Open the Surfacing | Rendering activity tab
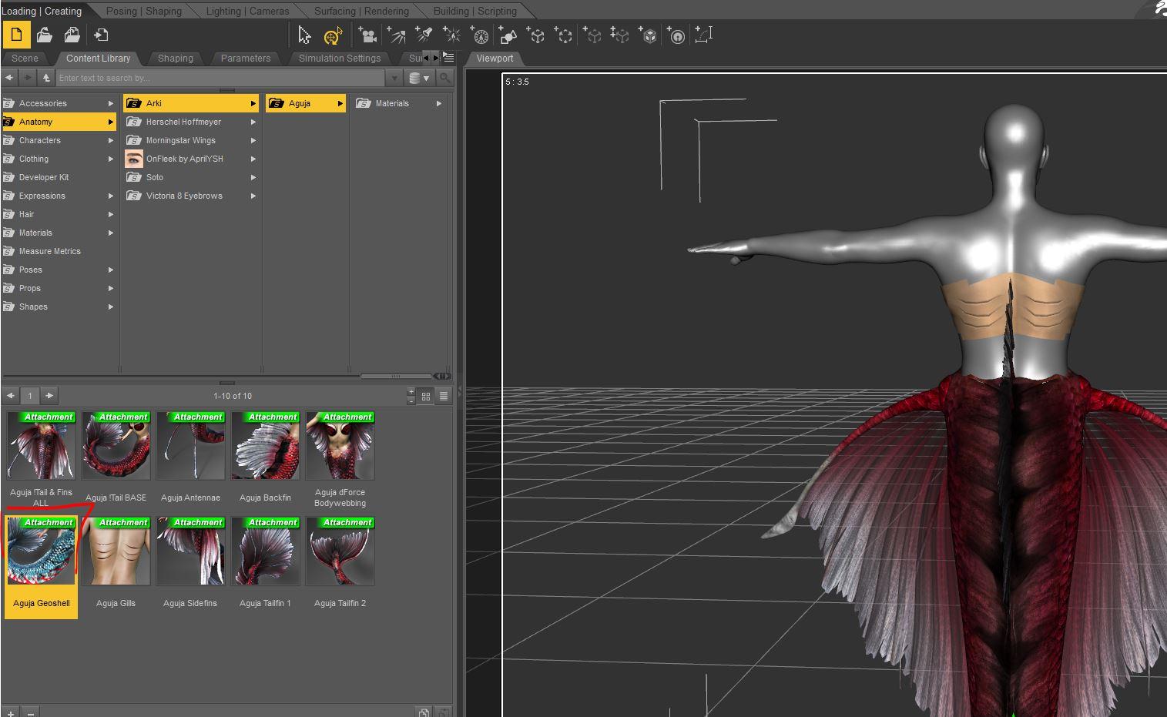 (x=361, y=11)
